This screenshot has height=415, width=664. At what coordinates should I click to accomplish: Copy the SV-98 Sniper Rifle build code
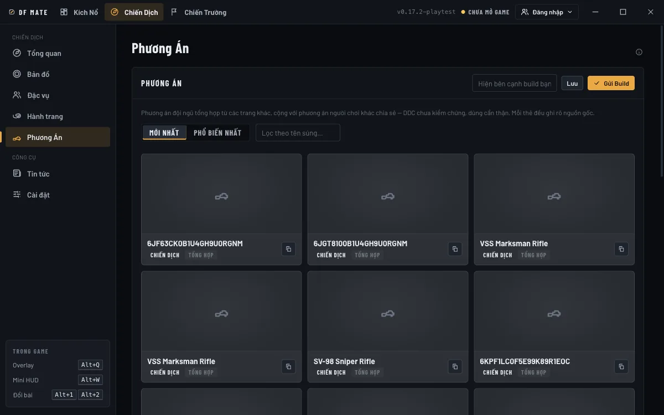455,366
